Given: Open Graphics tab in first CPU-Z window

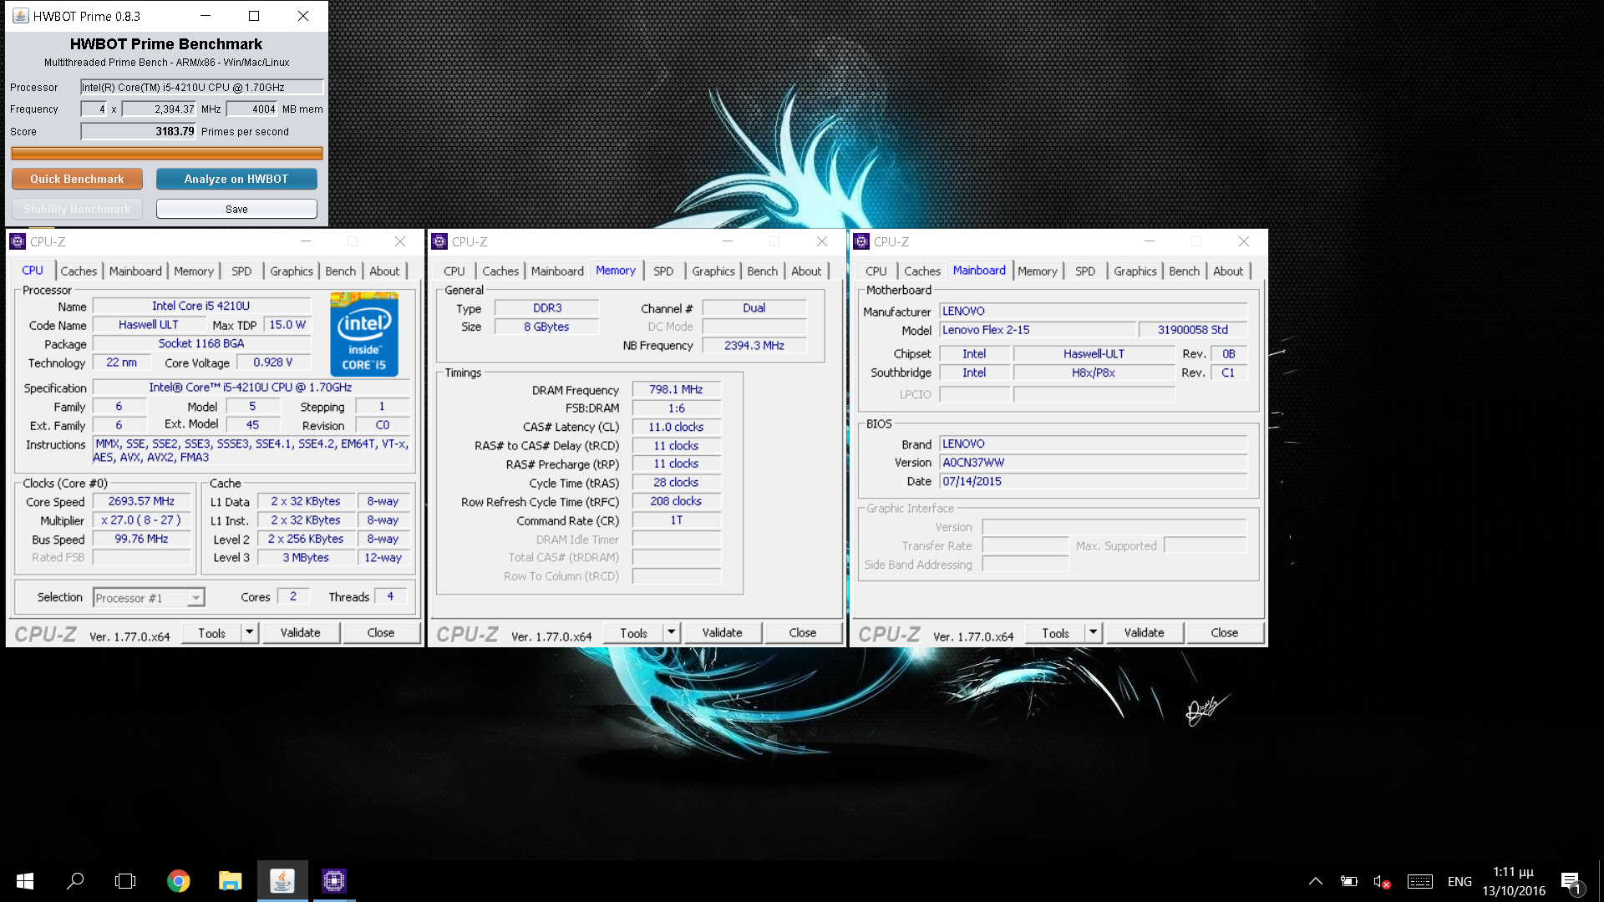Looking at the screenshot, I should 292,271.
